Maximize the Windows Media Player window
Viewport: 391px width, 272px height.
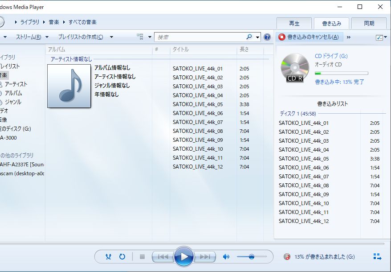pos(359,7)
